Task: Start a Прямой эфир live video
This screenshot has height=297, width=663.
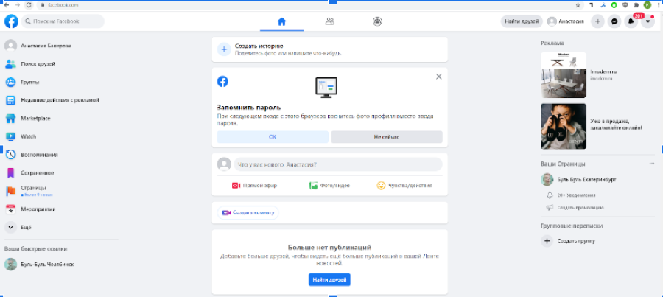Action: [x=255, y=185]
